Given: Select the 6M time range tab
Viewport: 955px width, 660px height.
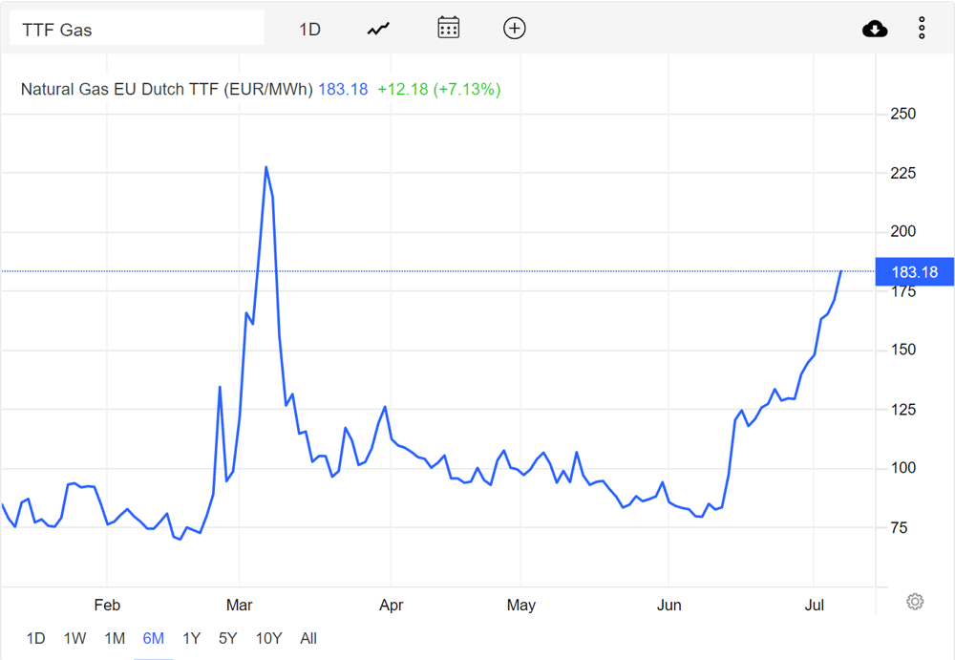Looking at the screenshot, I should point(154,638).
